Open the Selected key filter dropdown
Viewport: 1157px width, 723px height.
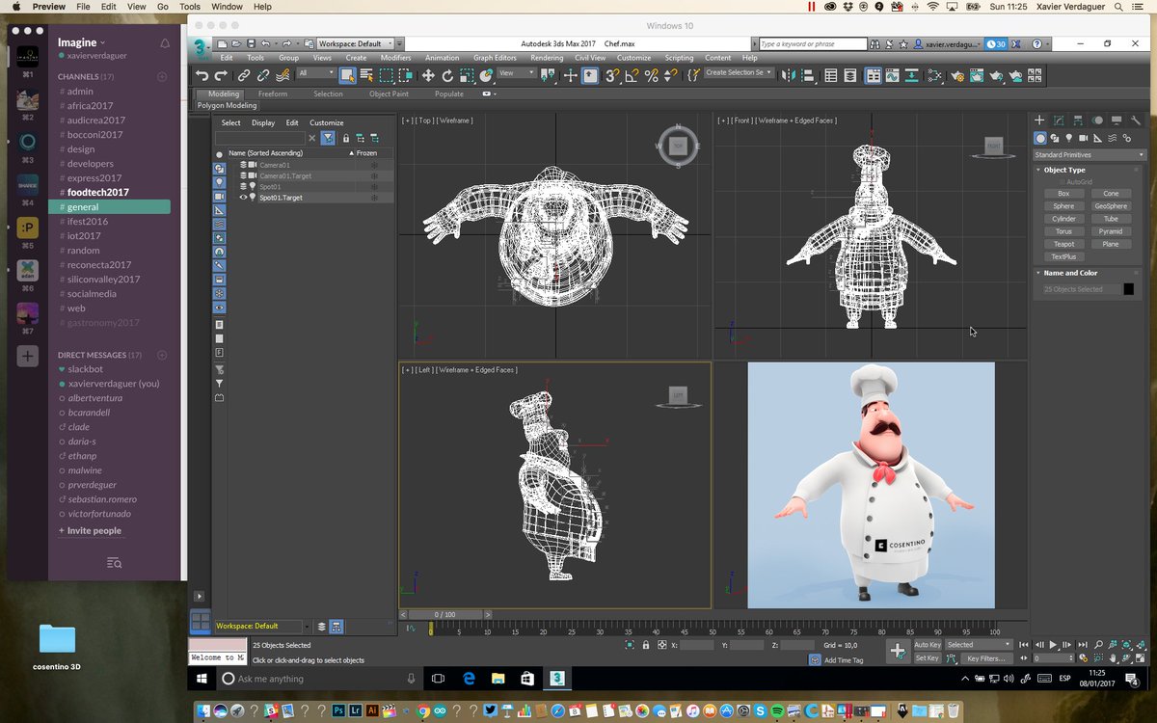tap(978, 644)
